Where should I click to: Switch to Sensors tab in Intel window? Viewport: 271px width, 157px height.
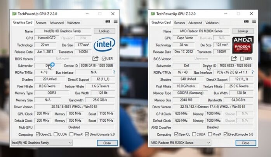pyautogui.click(x=41, y=23)
